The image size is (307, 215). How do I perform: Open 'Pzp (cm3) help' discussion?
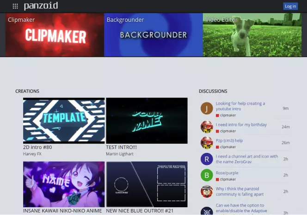[229, 140]
